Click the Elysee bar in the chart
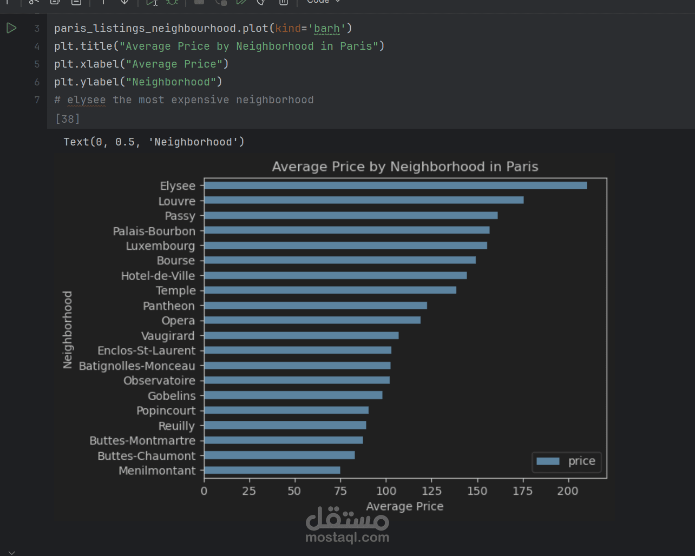This screenshot has width=695, height=556. tap(395, 186)
